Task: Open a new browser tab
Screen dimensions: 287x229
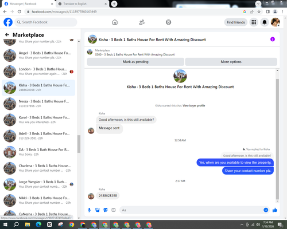Action: 114,4
